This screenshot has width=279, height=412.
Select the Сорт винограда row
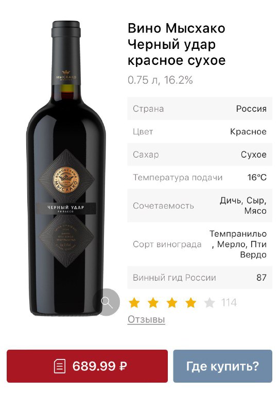pyautogui.click(x=200, y=244)
